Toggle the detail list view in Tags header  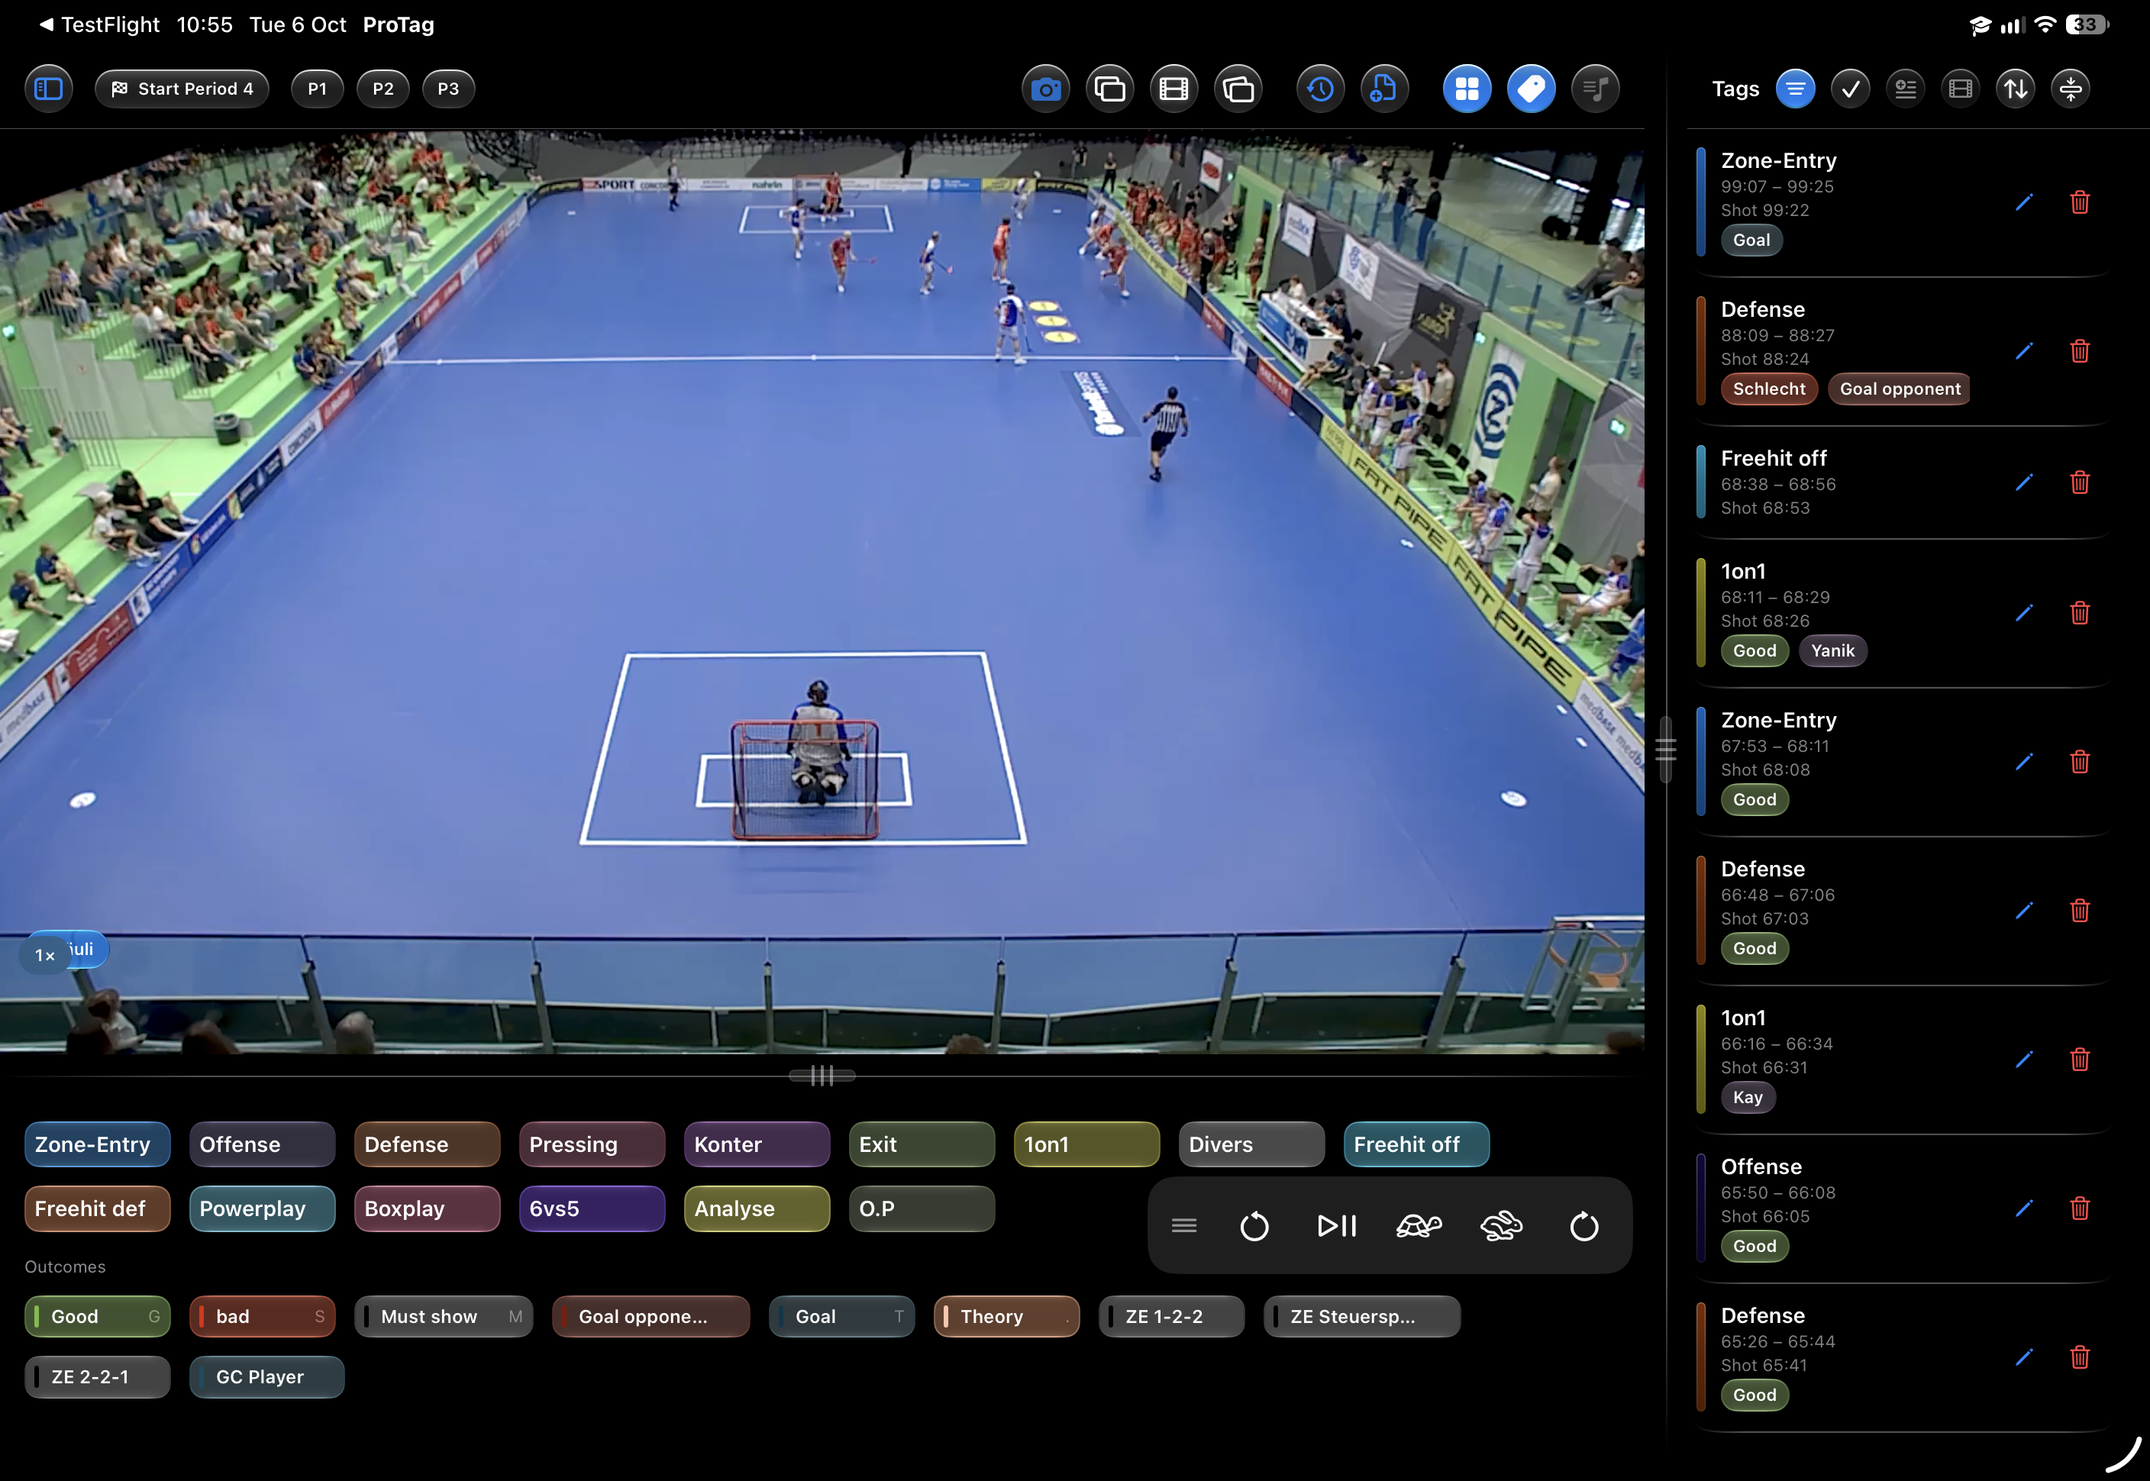(1906, 89)
